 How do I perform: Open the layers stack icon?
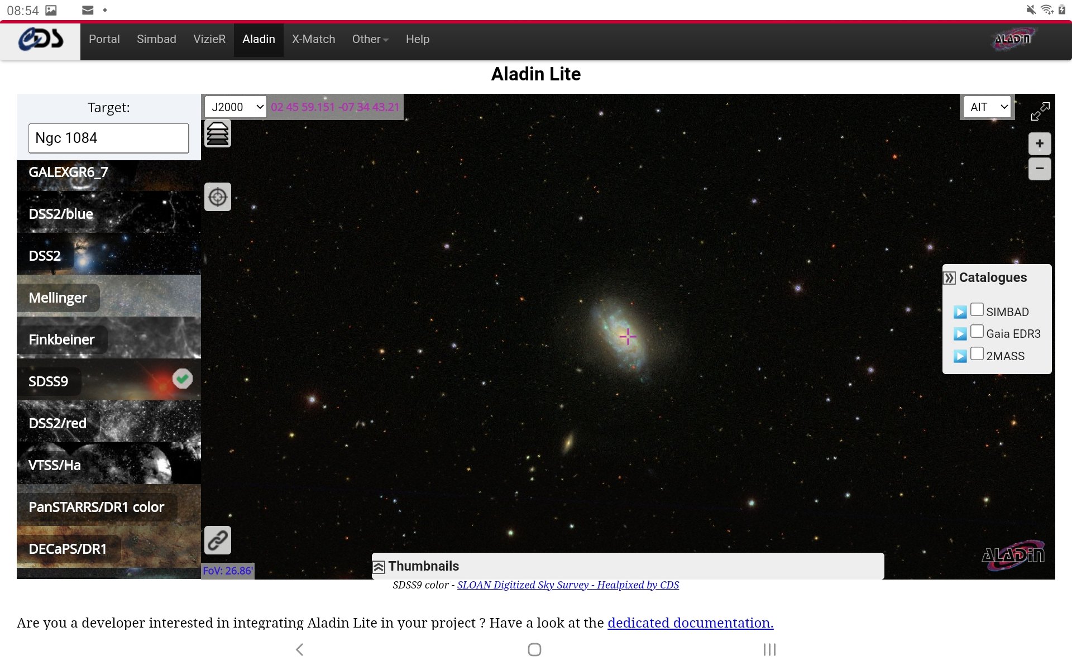click(x=218, y=133)
